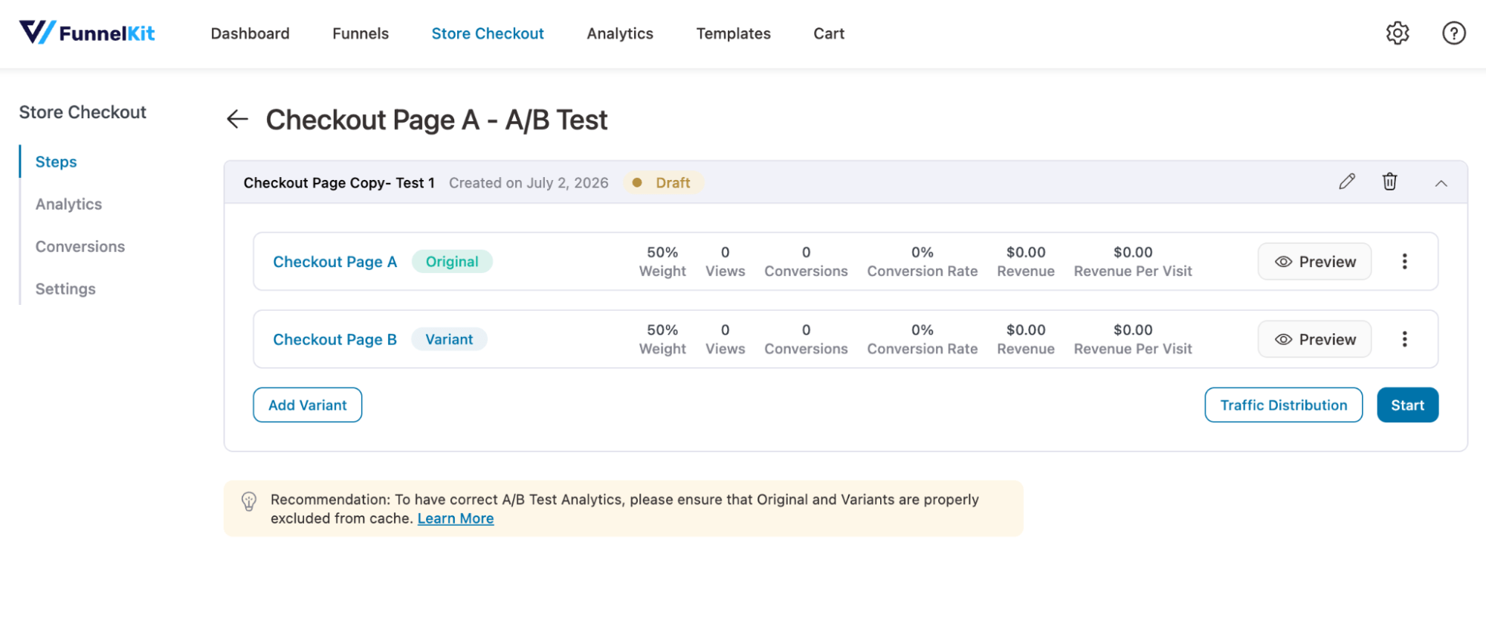Click the Variant badge
Image resolution: width=1486 pixels, height=621 pixels.
[449, 339]
